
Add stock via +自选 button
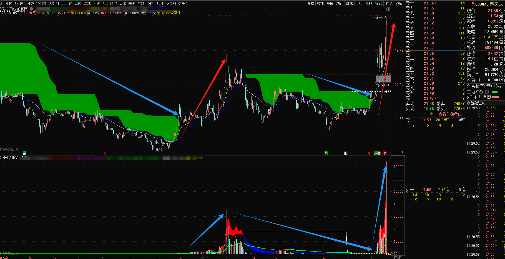click(x=389, y=3)
